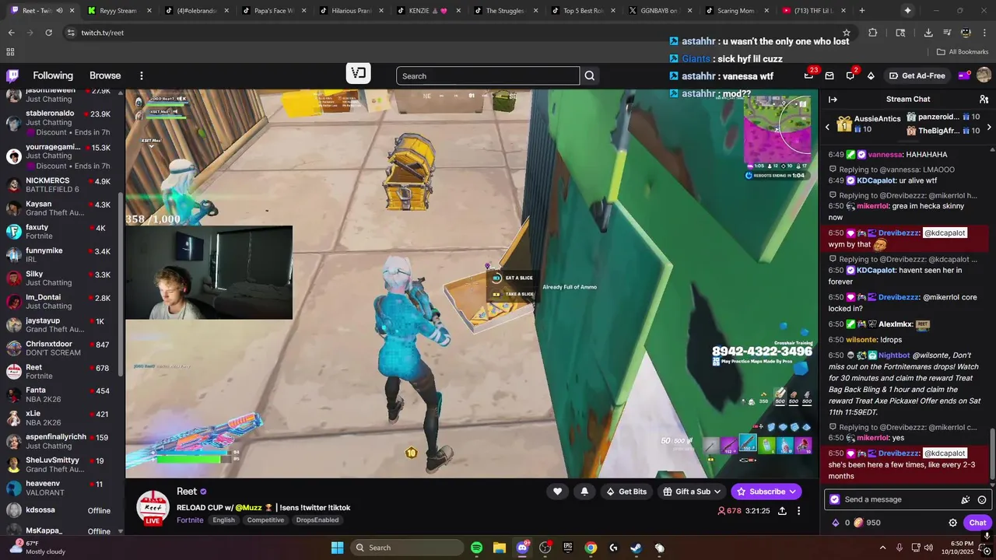This screenshot has width=996, height=560.
Task: Open the chat community users icon
Action: [x=984, y=99]
